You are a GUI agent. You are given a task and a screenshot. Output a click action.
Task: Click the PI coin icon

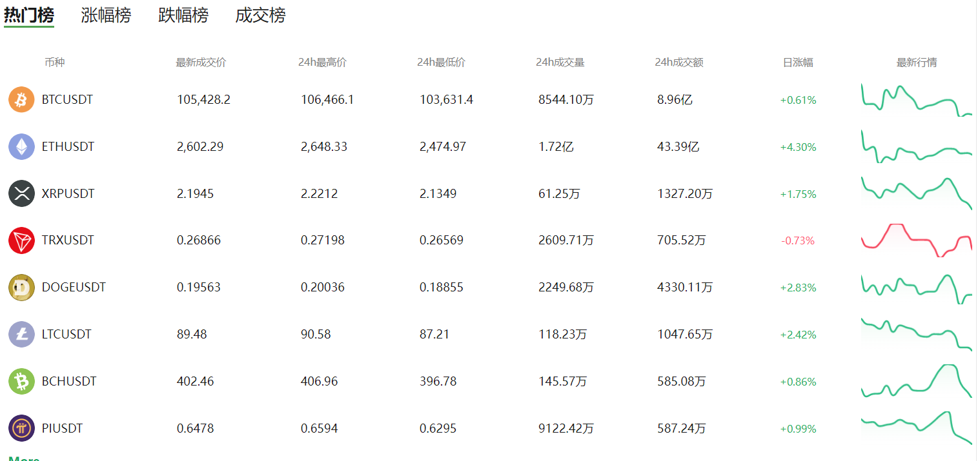coord(21,428)
